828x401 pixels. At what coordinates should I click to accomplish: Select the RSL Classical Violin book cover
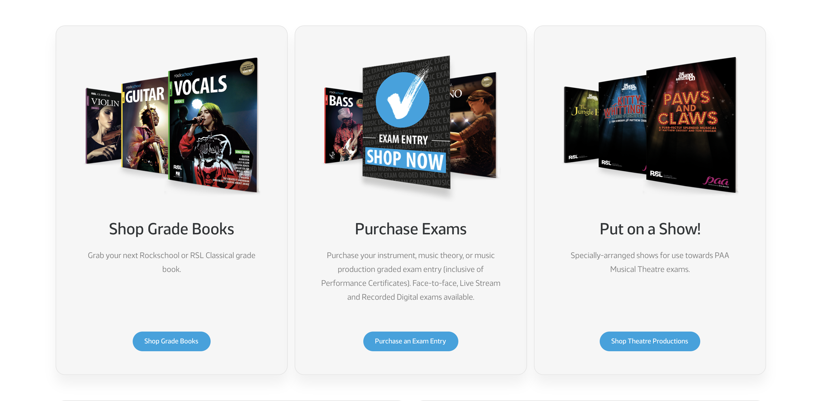pos(103,126)
